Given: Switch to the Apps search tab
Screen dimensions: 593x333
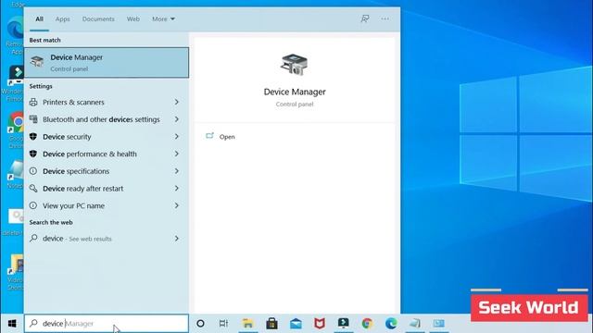Looking at the screenshot, I should tap(62, 18).
